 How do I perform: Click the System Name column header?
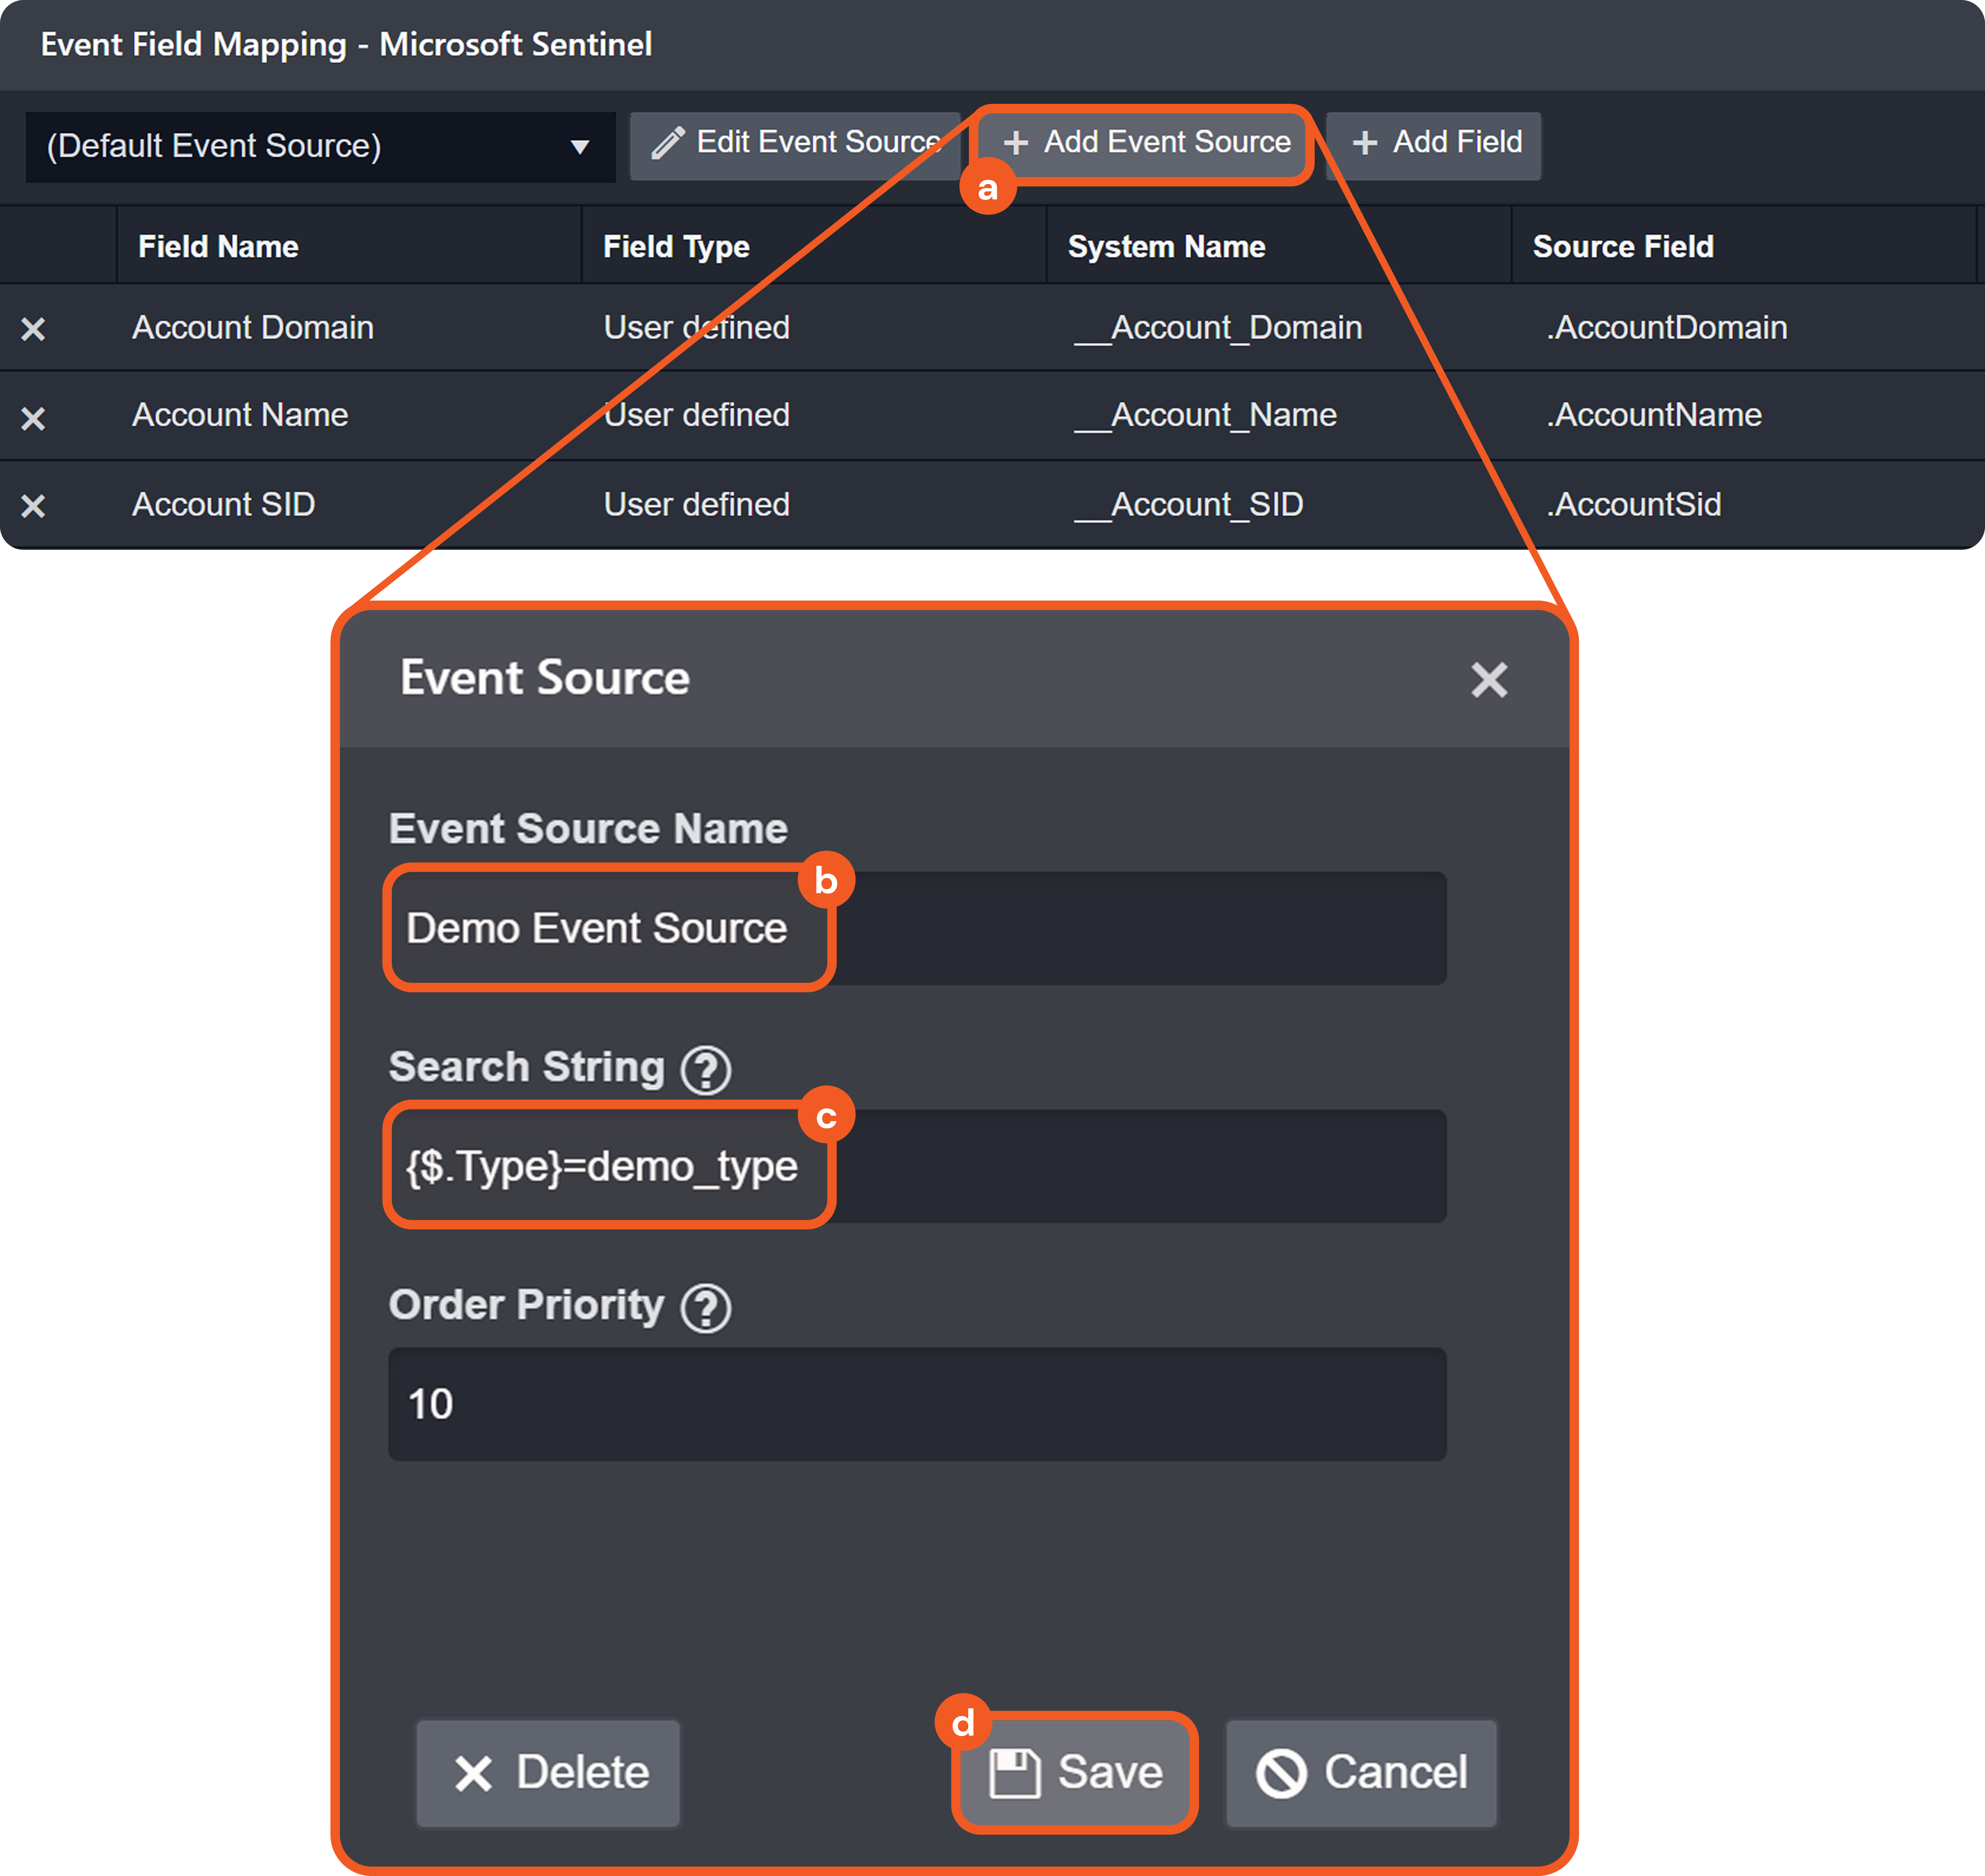(1166, 247)
